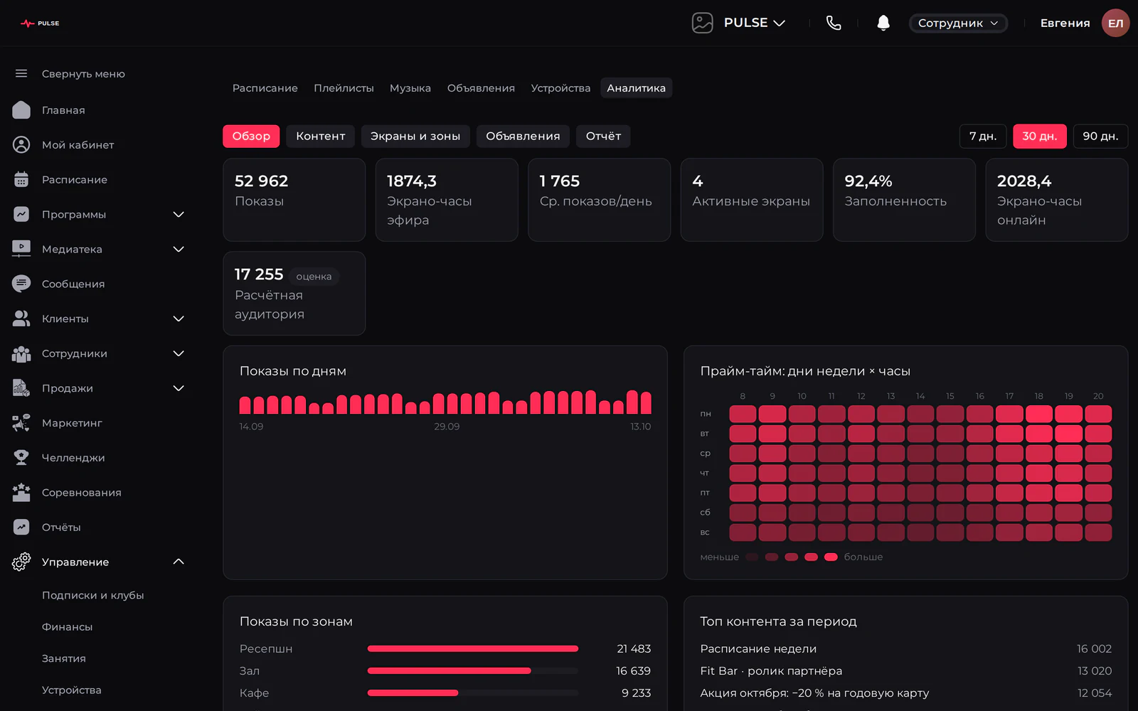Collapse the menu with the hamburger icon
Screen dimensions: 1138x711
point(21,73)
